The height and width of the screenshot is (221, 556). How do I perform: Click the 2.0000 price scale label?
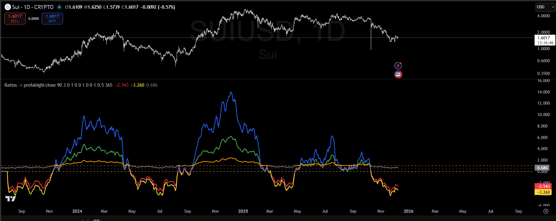543,32
